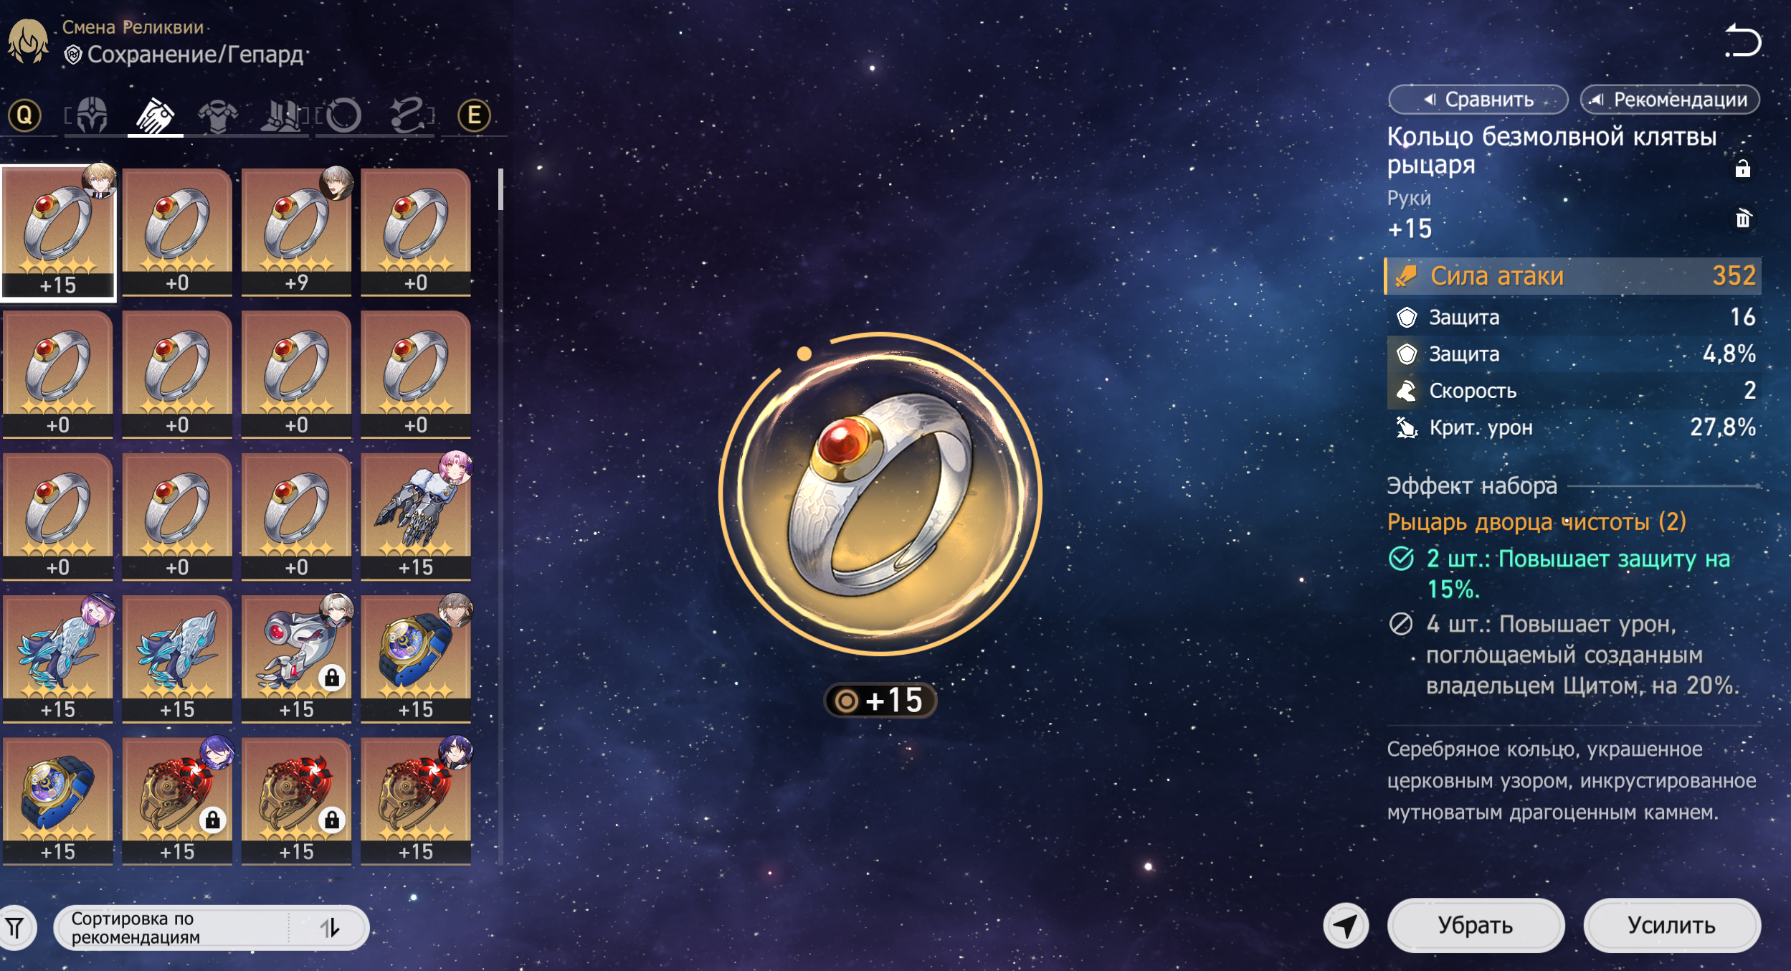Image resolution: width=1791 pixels, height=971 pixels.
Task: Switch to the Feet boots slot tab
Action: (x=280, y=115)
